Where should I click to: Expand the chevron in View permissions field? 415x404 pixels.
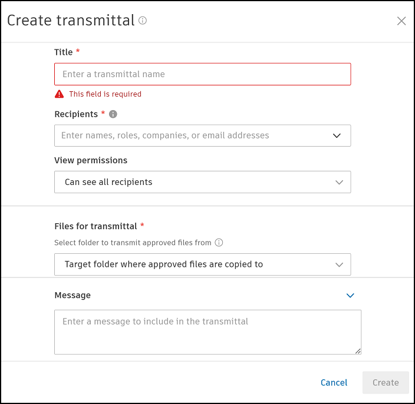coord(339,183)
